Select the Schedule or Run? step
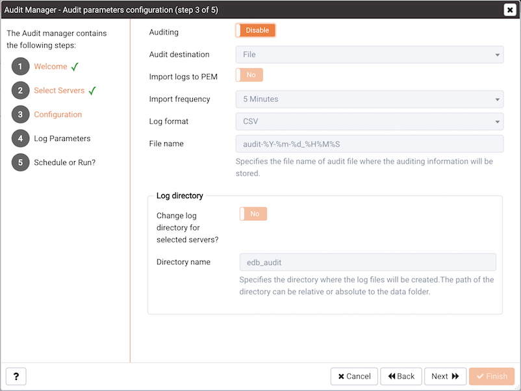This screenshot has width=521, height=391. coord(64,162)
